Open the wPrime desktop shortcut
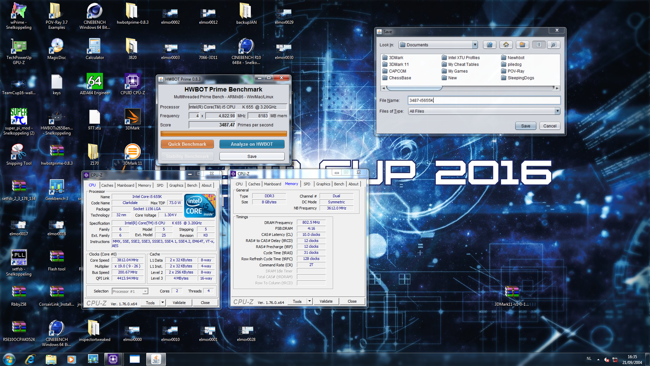This screenshot has width=650, height=366. pyautogui.click(x=19, y=16)
